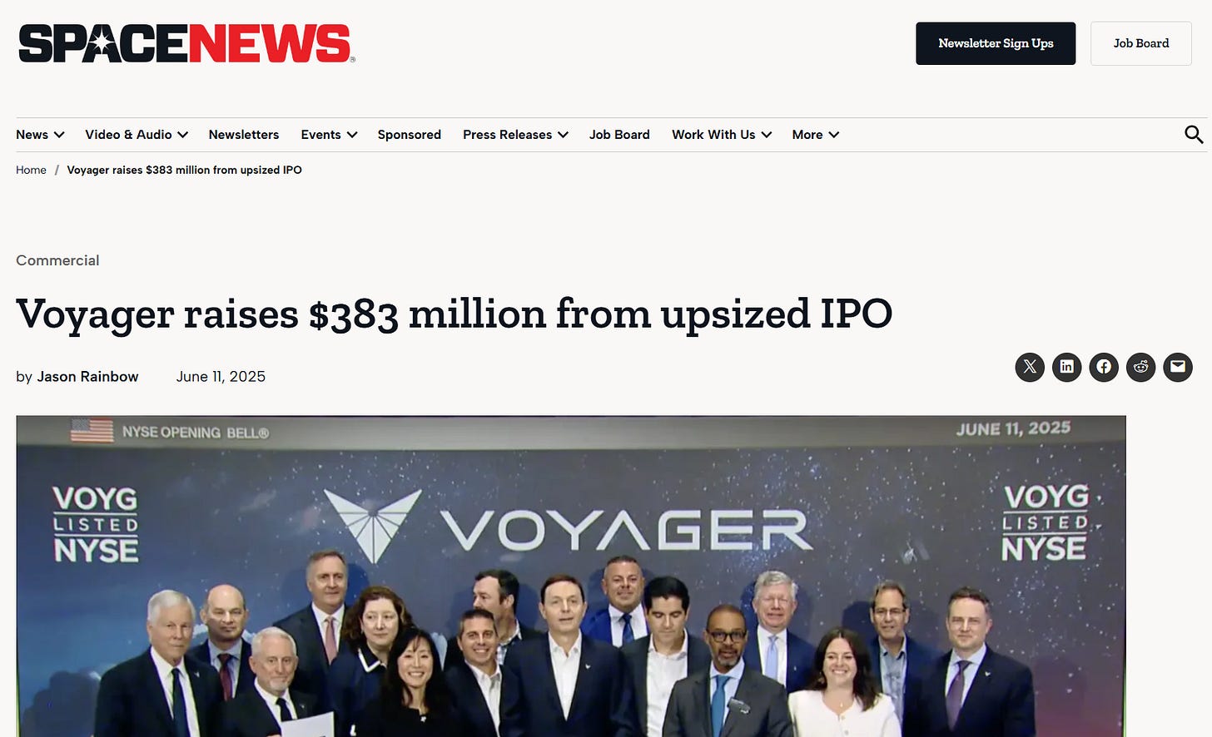Open the More dropdown menu
Image resolution: width=1212 pixels, height=737 pixels.
tap(816, 135)
